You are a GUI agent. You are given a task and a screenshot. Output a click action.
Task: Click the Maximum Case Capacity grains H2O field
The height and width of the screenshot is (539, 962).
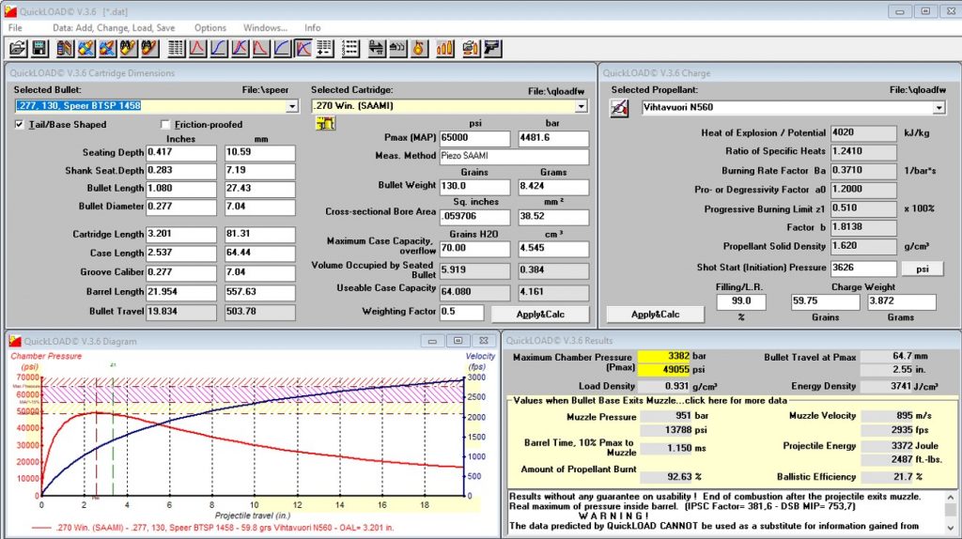click(x=474, y=248)
